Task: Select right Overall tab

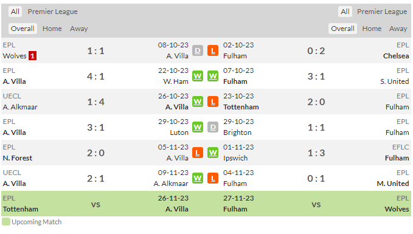Action: click(342, 29)
